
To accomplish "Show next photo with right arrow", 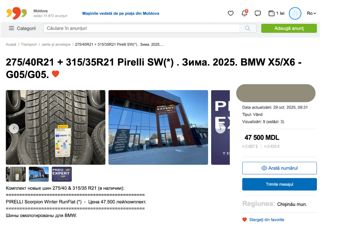I will click(x=220, y=129).
